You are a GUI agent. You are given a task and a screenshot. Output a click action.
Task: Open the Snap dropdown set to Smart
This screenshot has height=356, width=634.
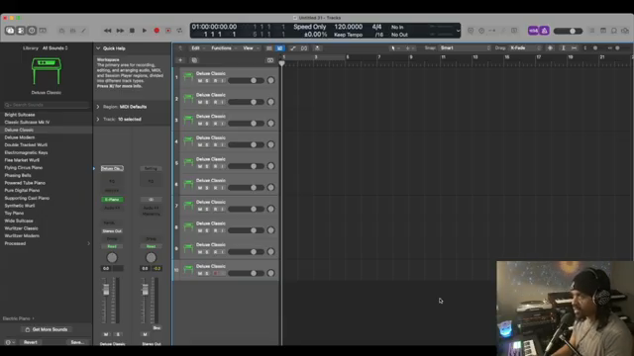465,48
